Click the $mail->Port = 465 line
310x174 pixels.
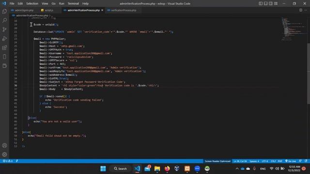[x=52, y=64]
